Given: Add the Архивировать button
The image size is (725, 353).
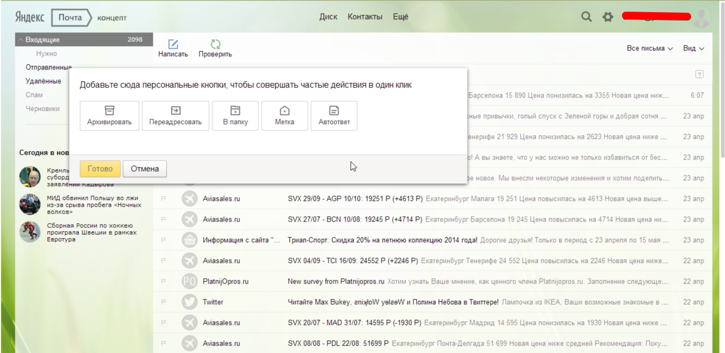Looking at the screenshot, I should (109, 116).
